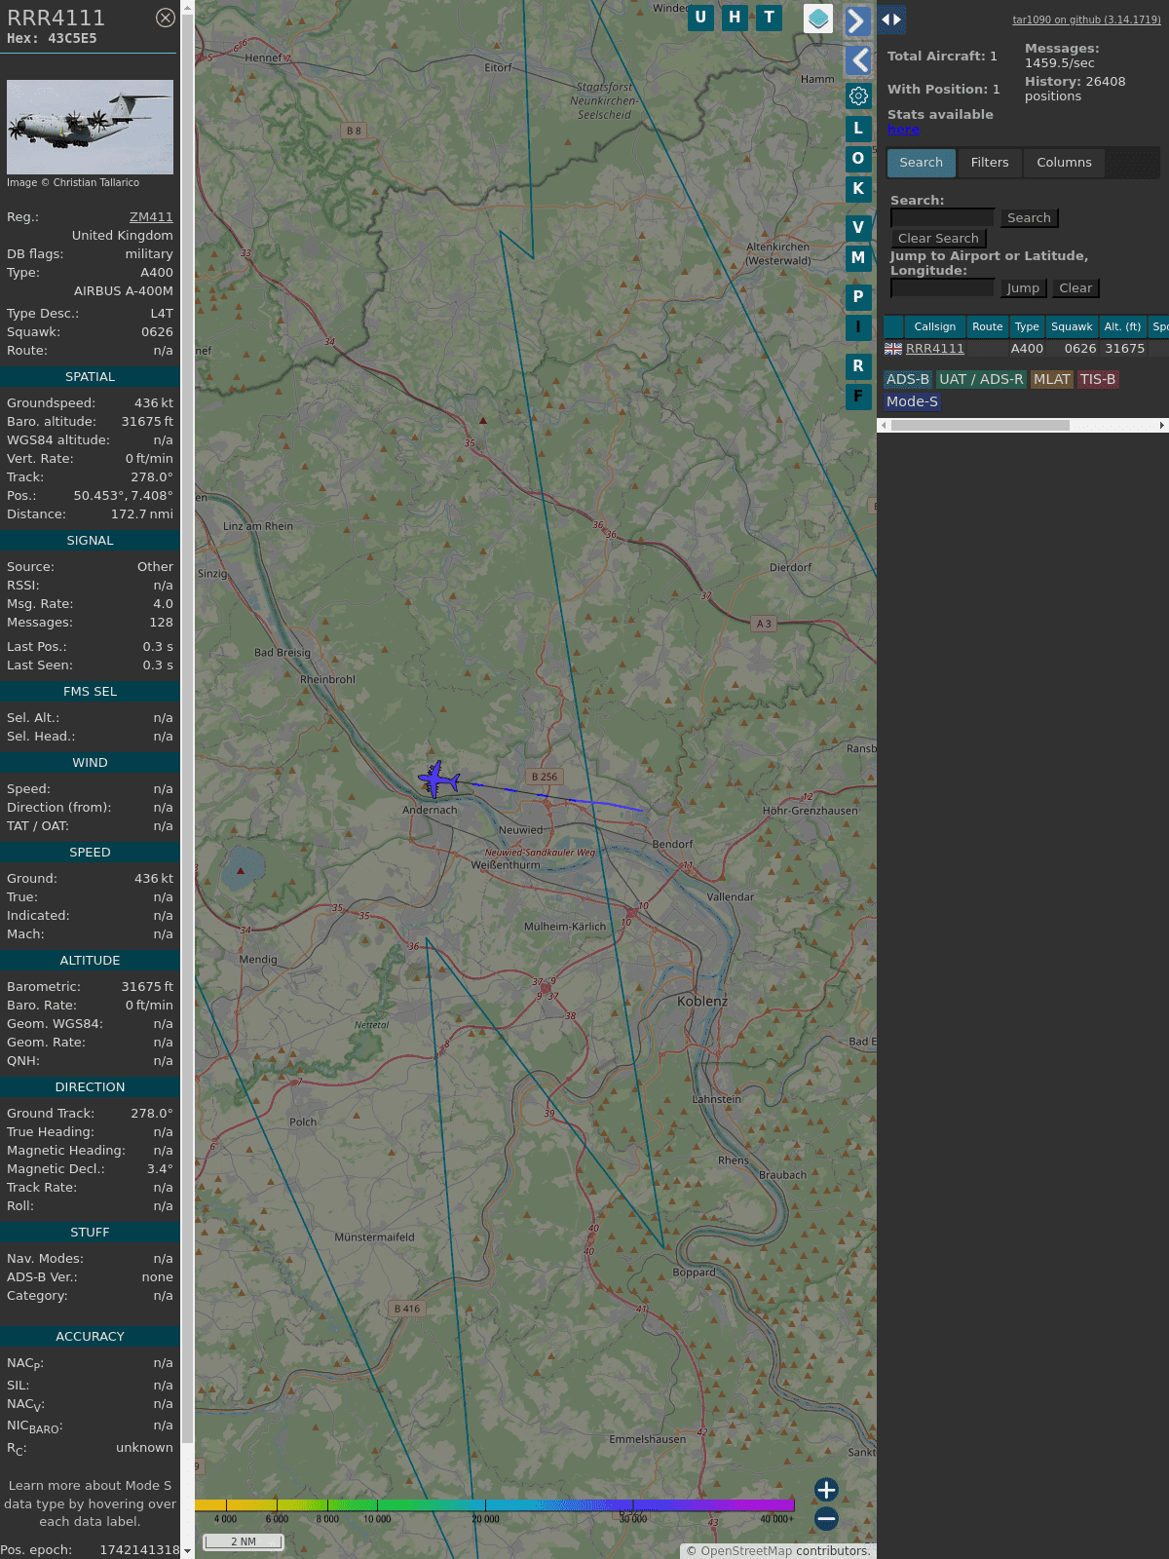Click the table horizontal scrollbar

[980, 425]
